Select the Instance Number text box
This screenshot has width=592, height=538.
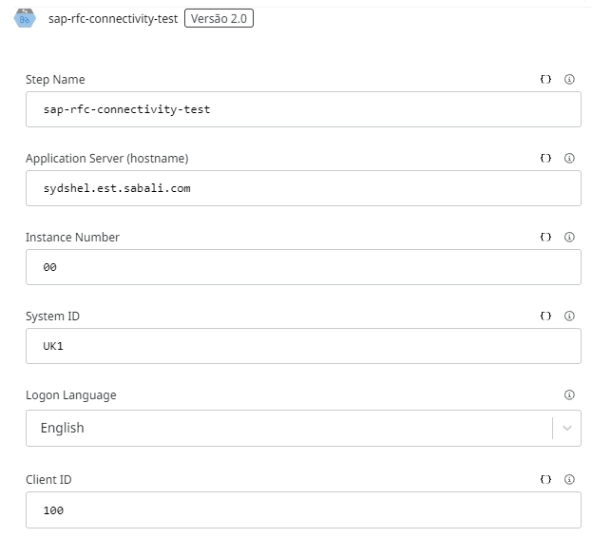click(302, 267)
